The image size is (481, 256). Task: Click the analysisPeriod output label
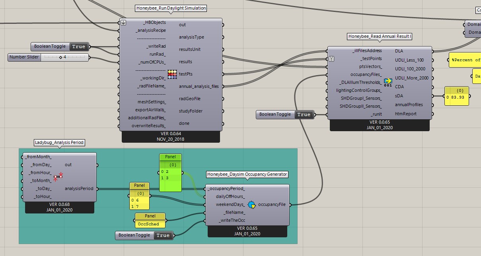click(x=79, y=189)
